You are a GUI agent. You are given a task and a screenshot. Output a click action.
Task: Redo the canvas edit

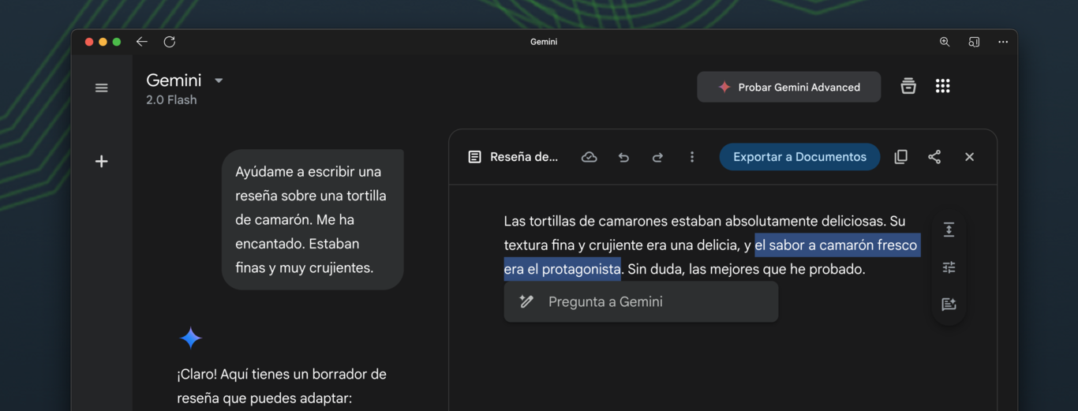point(657,157)
